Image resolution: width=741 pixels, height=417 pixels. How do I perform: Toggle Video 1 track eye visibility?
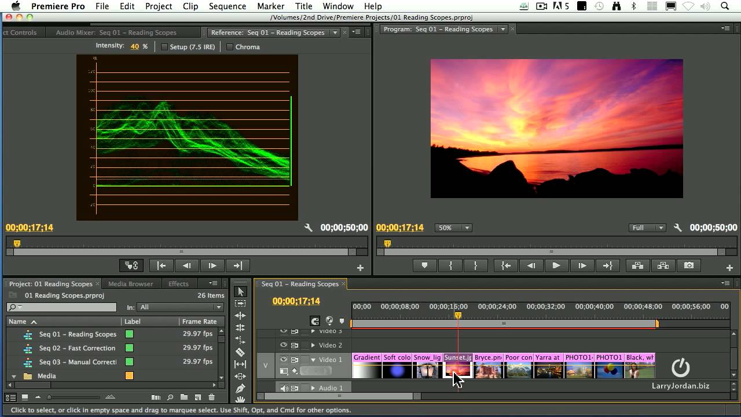point(284,359)
